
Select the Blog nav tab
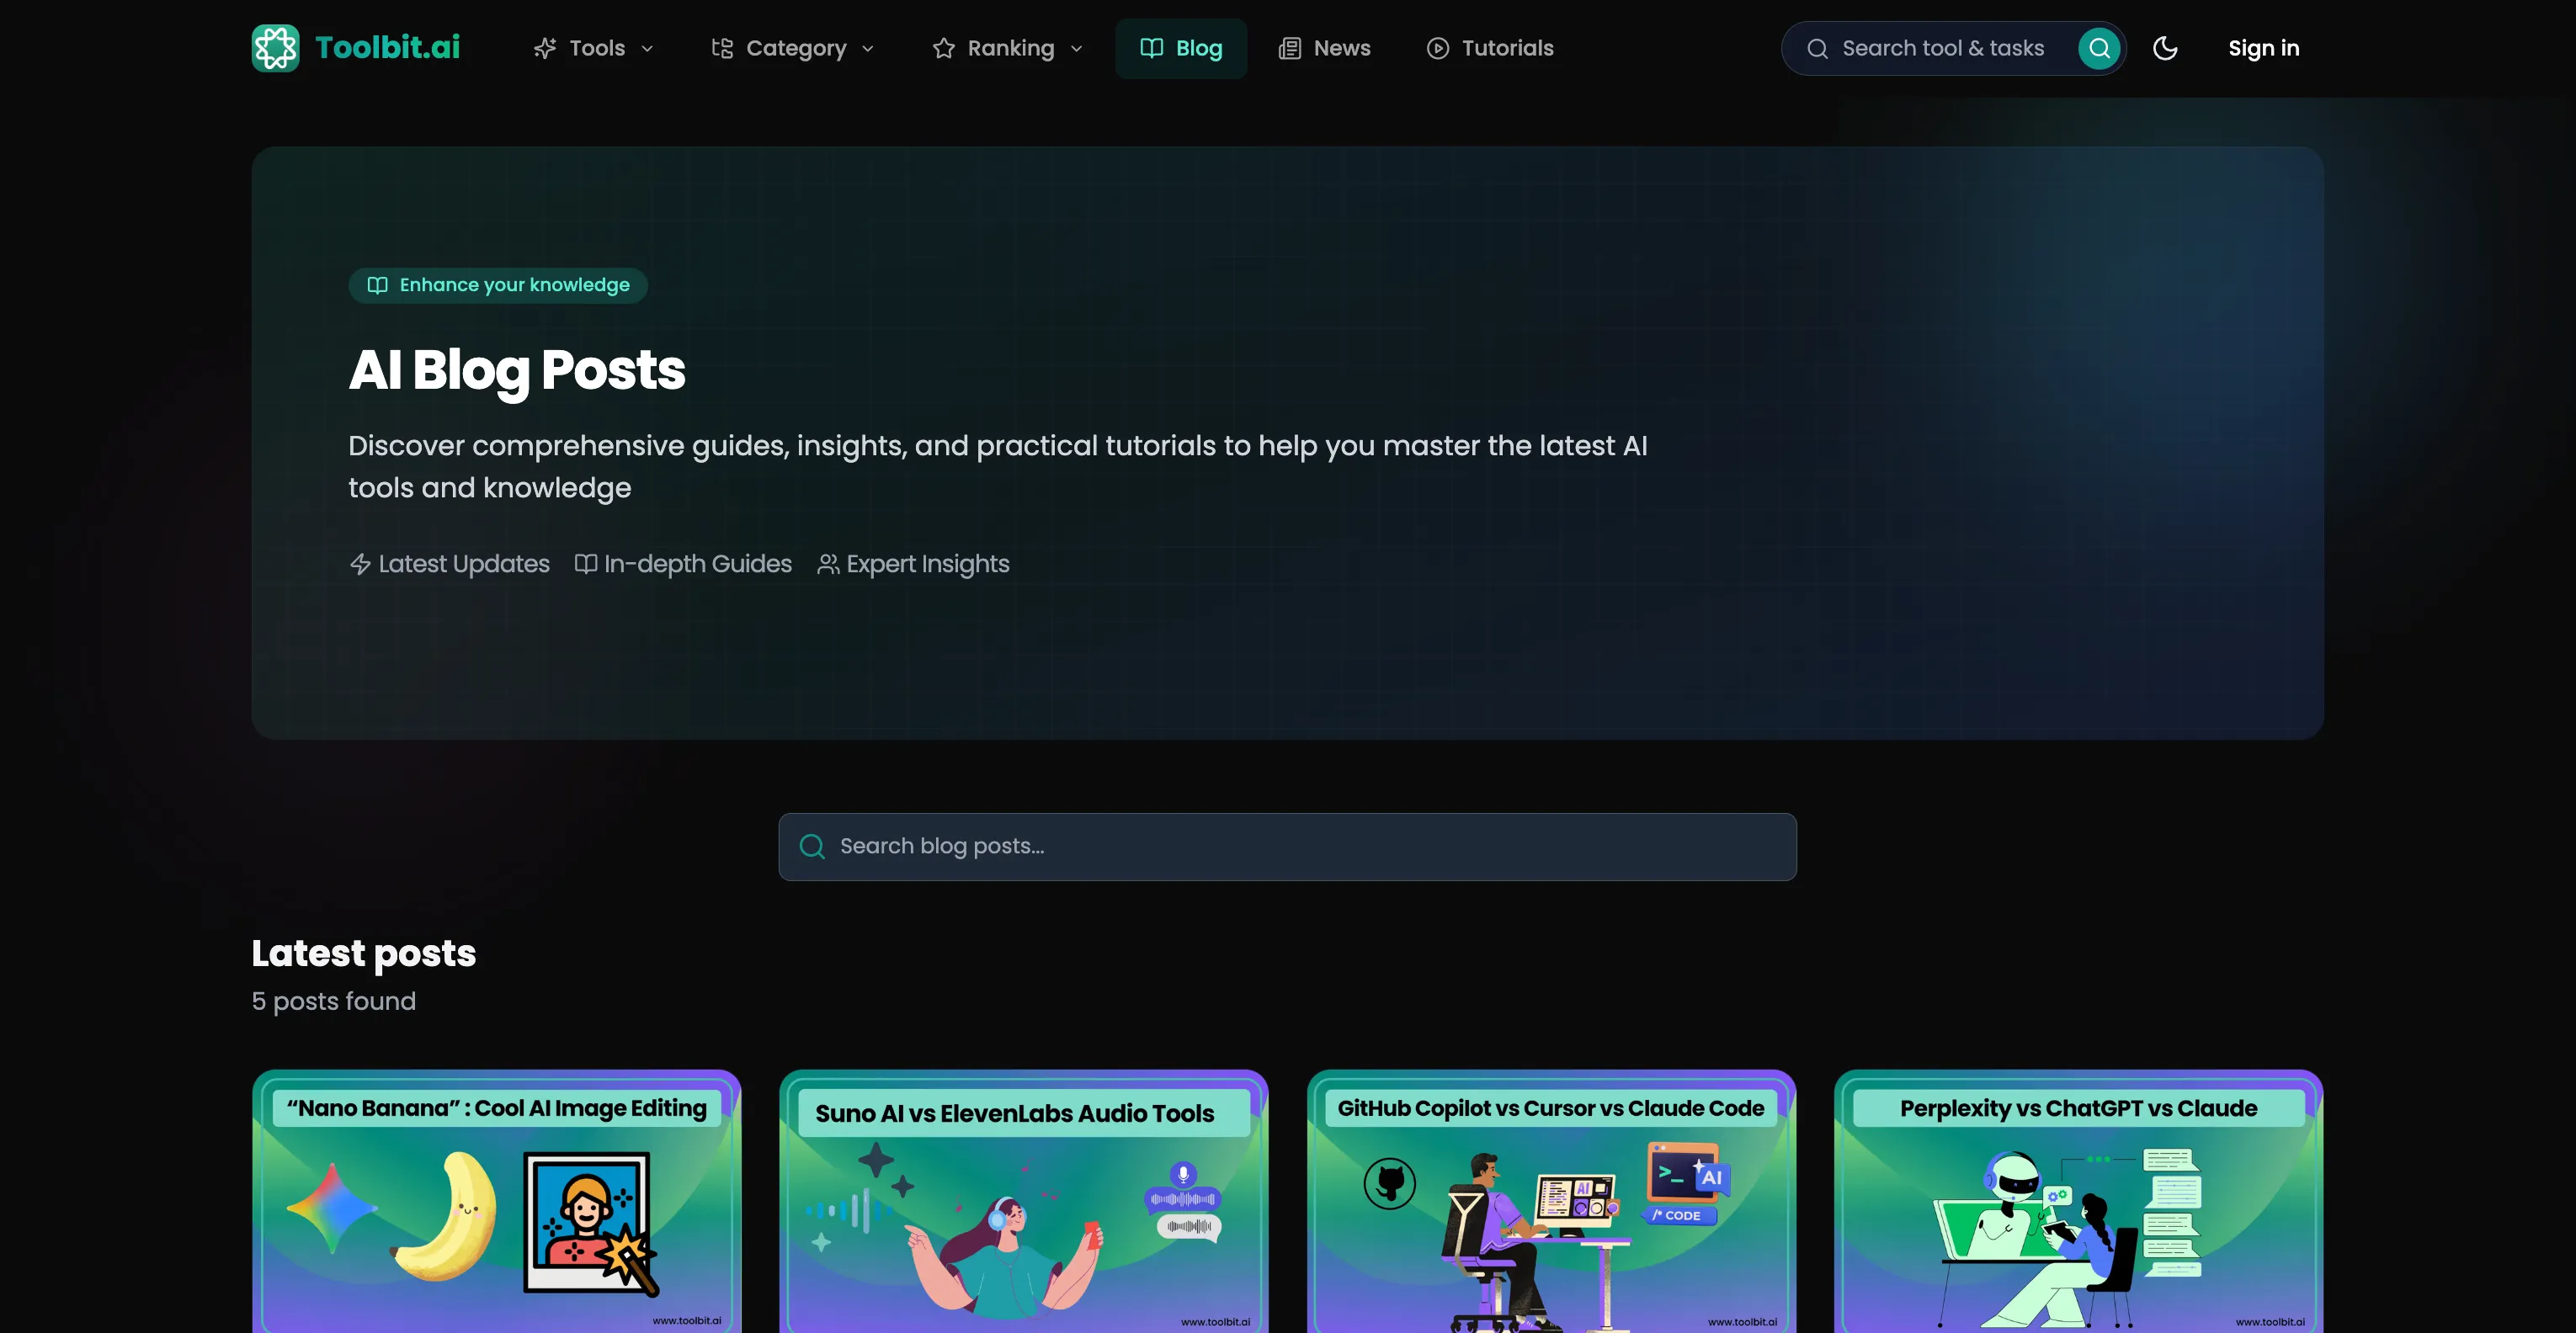tap(1181, 48)
